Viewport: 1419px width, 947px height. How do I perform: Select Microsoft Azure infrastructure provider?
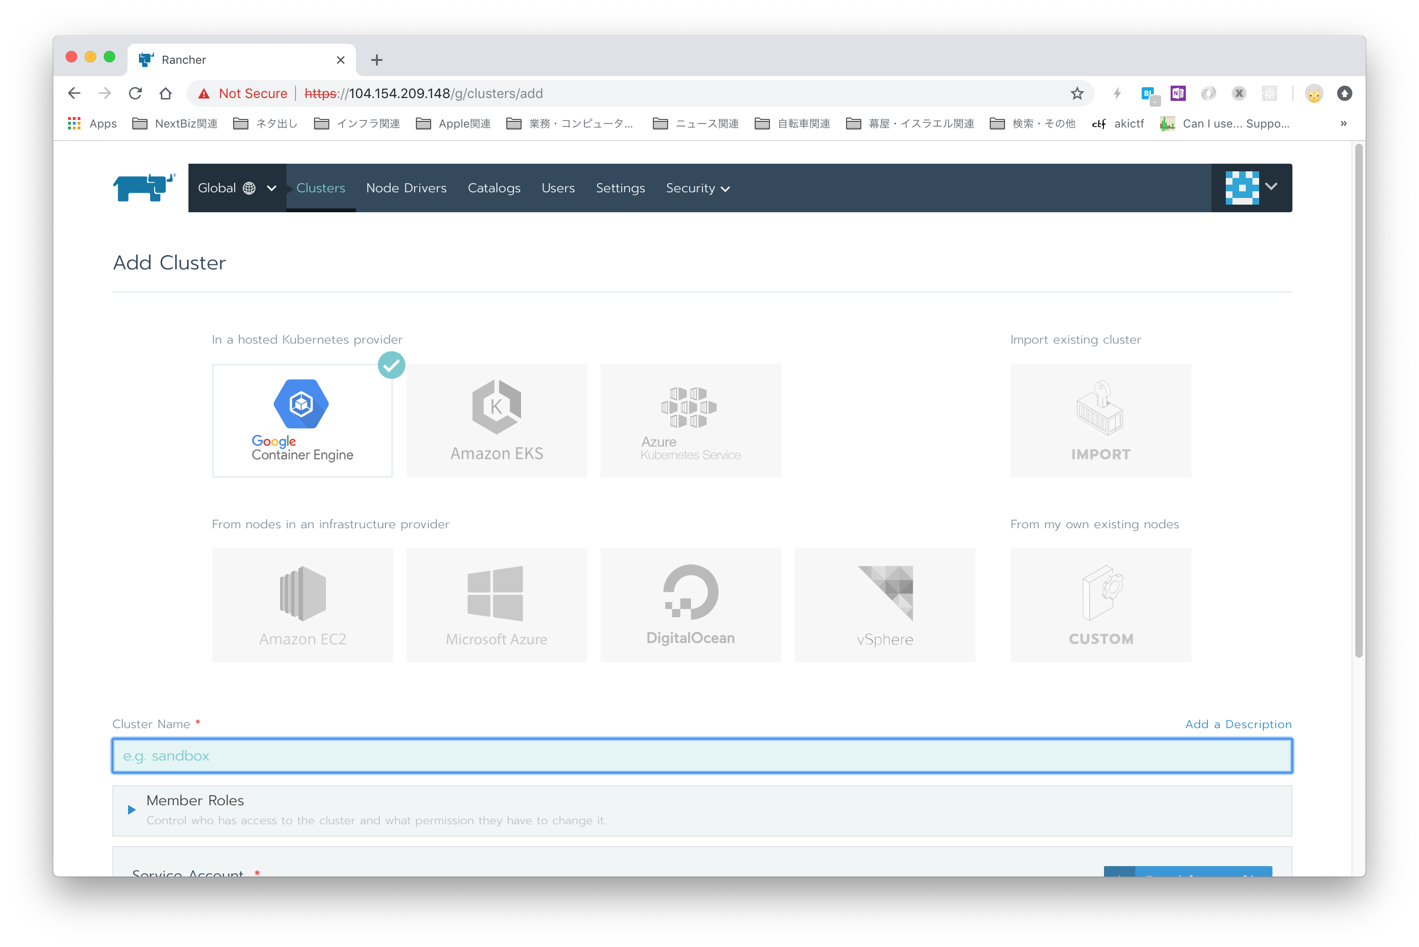tap(496, 605)
